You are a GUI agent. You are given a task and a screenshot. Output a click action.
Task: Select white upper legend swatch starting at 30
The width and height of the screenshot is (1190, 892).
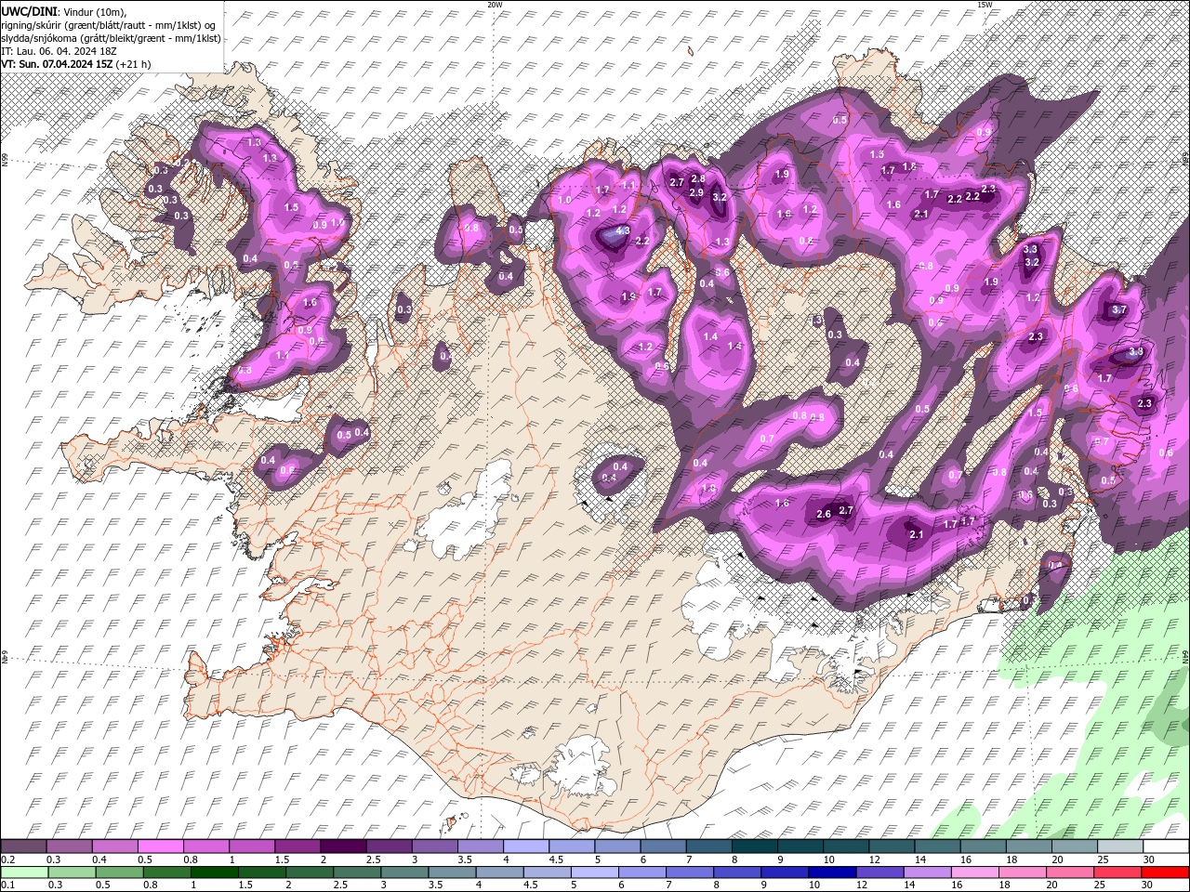pyautogui.click(x=1165, y=846)
